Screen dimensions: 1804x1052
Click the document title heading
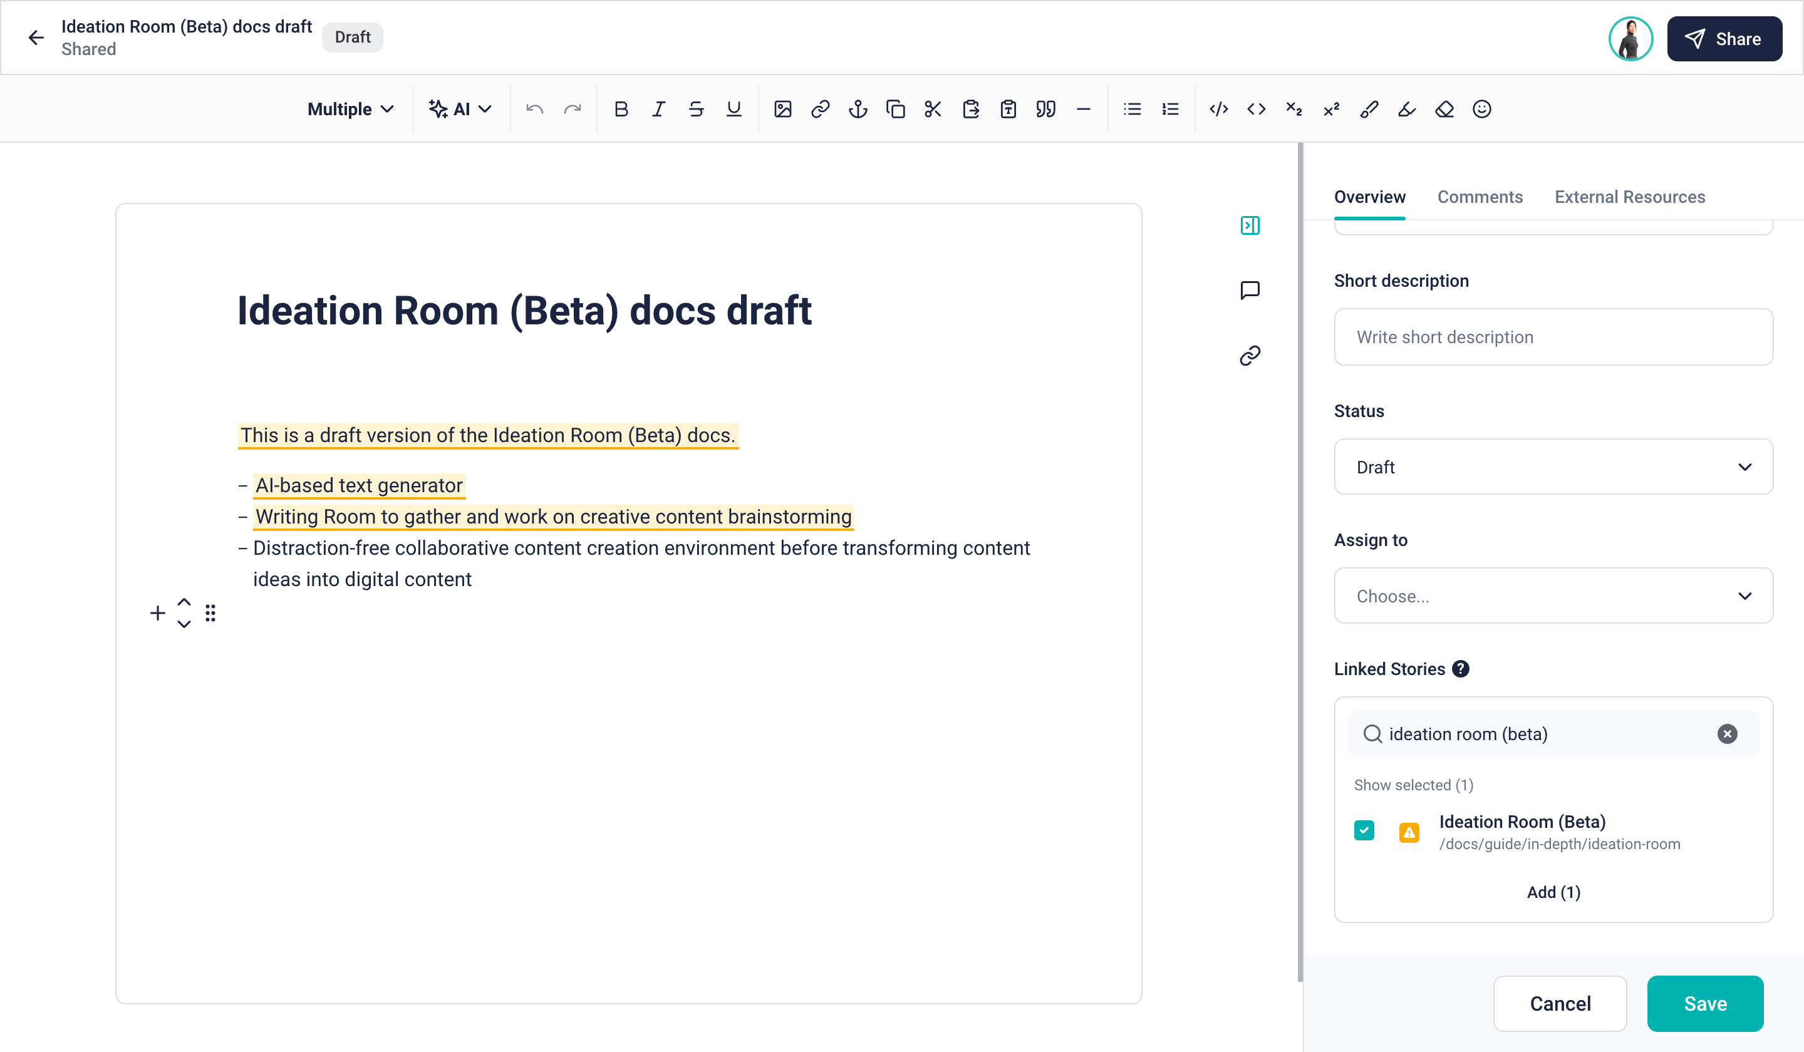pyautogui.click(x=524, y=311)
